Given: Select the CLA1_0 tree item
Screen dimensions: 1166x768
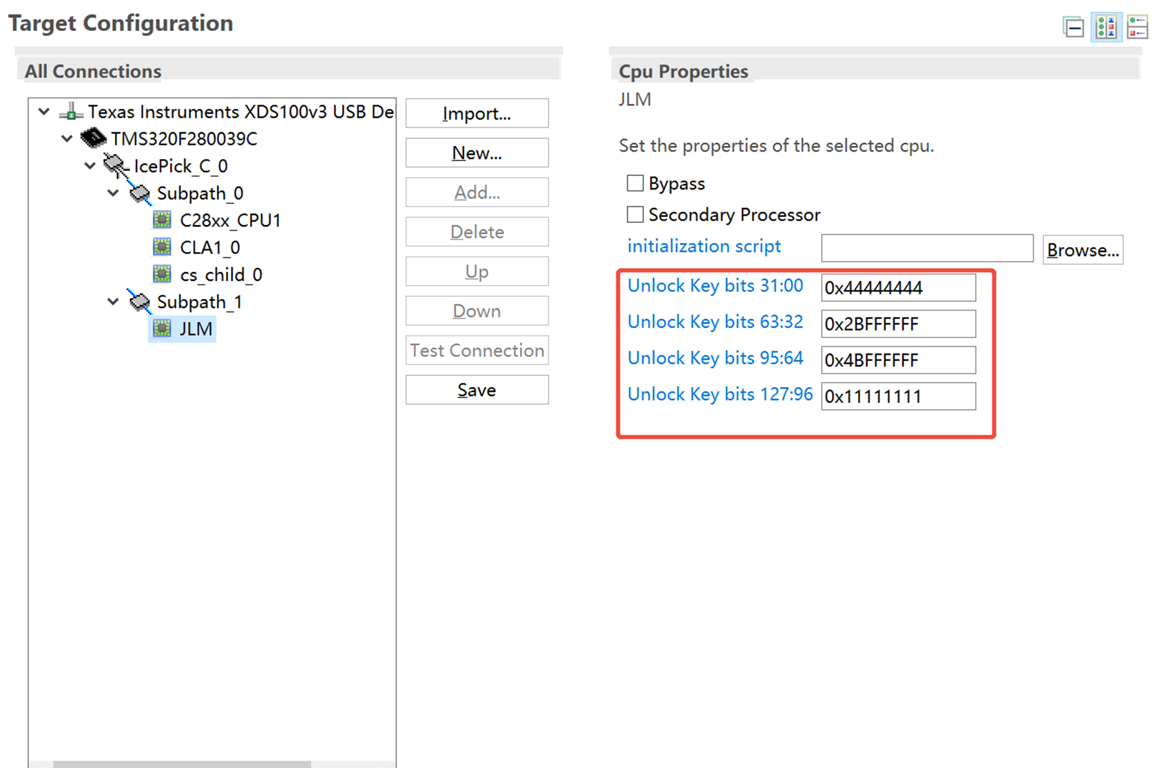Looking at the screenshot, I should click(210, 247).
